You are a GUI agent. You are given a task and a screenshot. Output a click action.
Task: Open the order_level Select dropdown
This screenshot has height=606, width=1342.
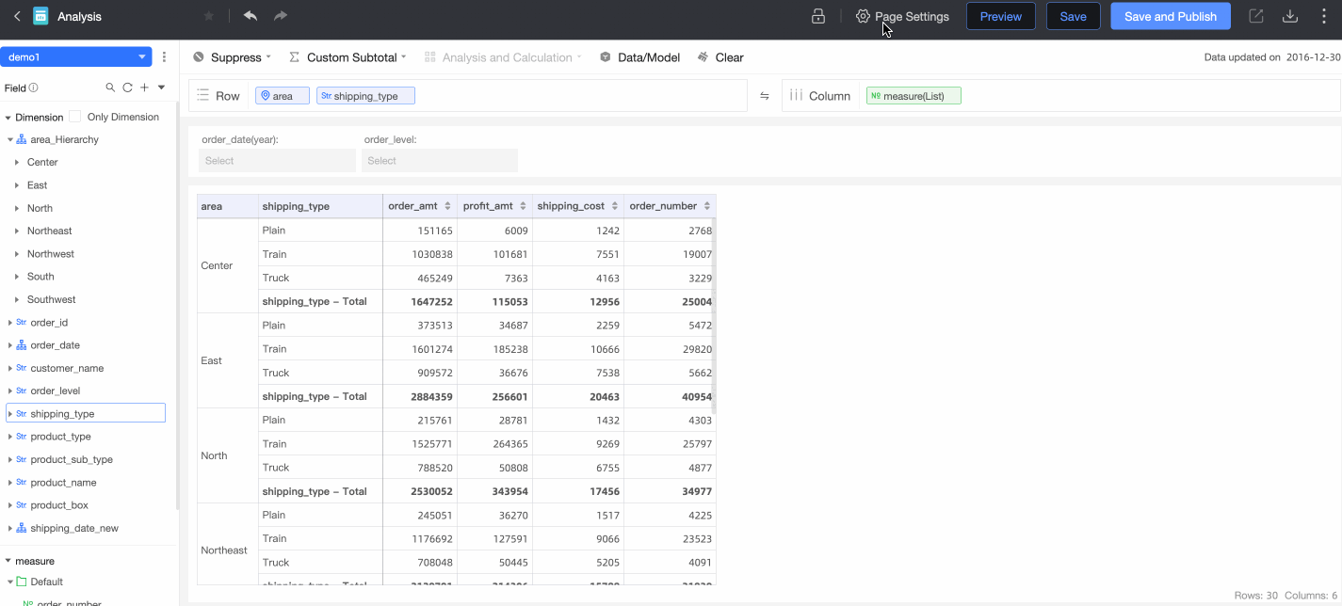coord(440,161)
